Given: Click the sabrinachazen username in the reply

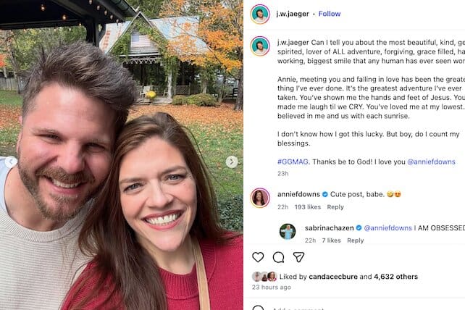Looking at the screenshot, I should [328, 227].
